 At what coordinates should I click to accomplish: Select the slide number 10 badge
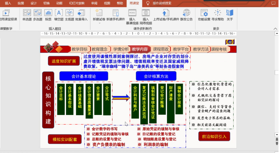click(x=230, y=42)
